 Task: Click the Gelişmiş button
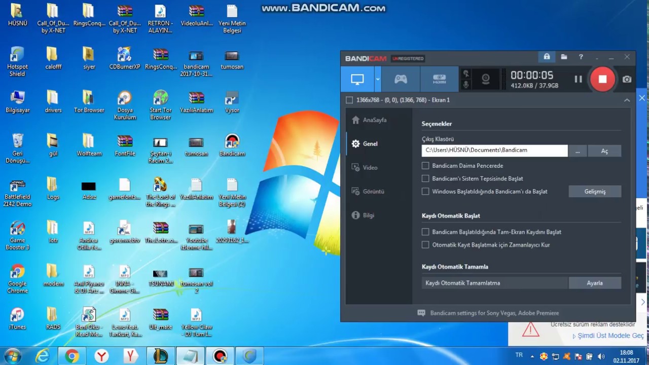[595, 191]
